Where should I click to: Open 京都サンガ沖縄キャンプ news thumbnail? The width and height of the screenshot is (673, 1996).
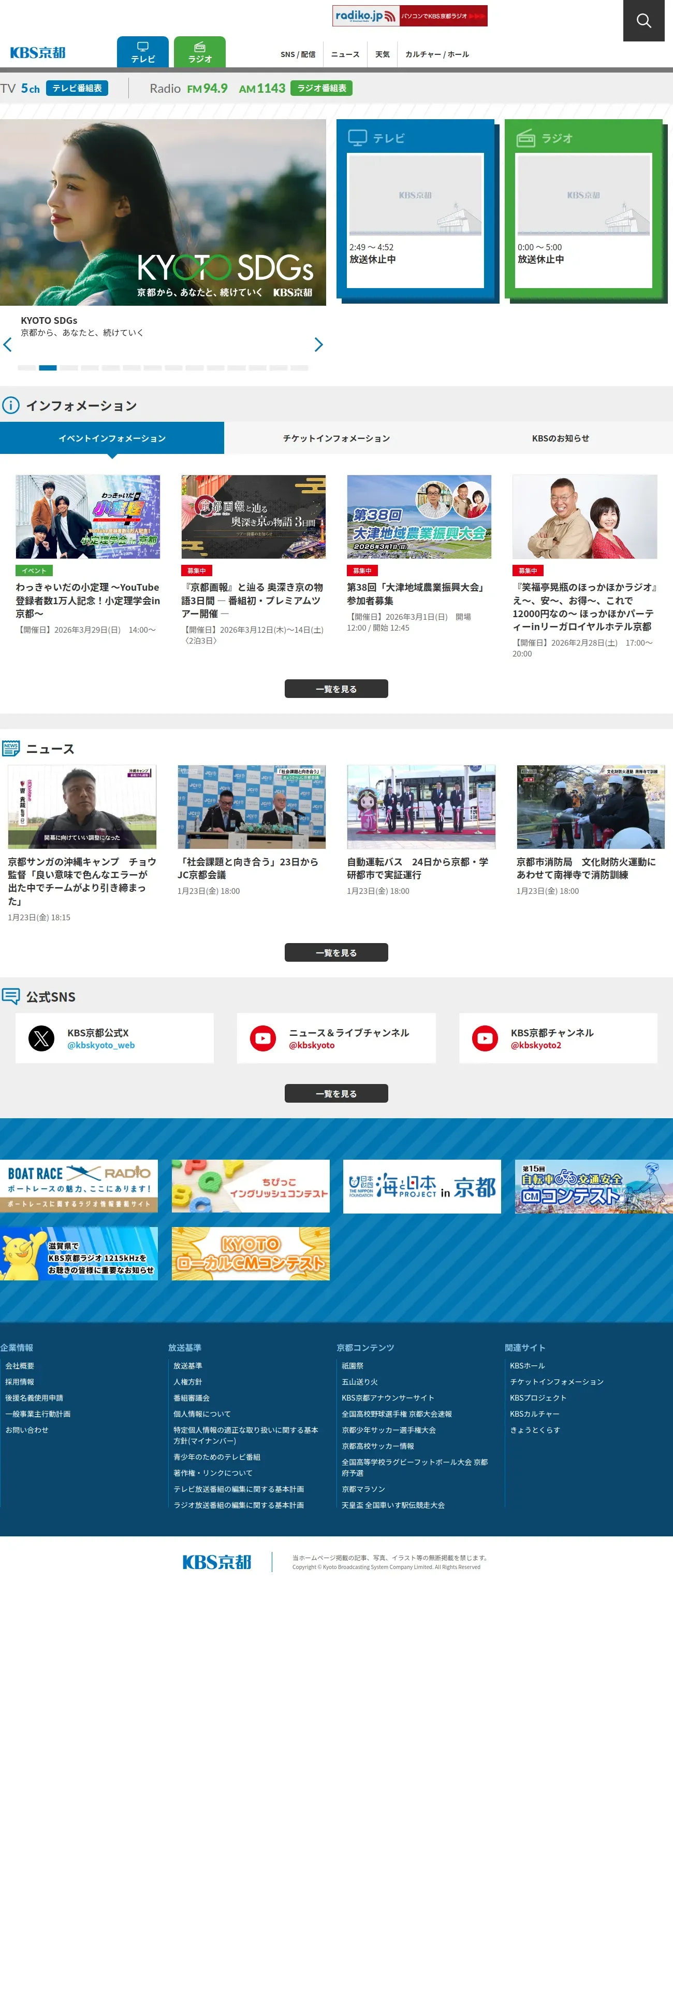[x=82, y=807]
